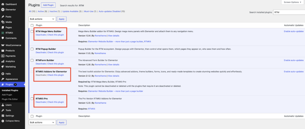Deactivate the RTMKit Pro plugin
305x129 pixels.
tap(41, 102)
